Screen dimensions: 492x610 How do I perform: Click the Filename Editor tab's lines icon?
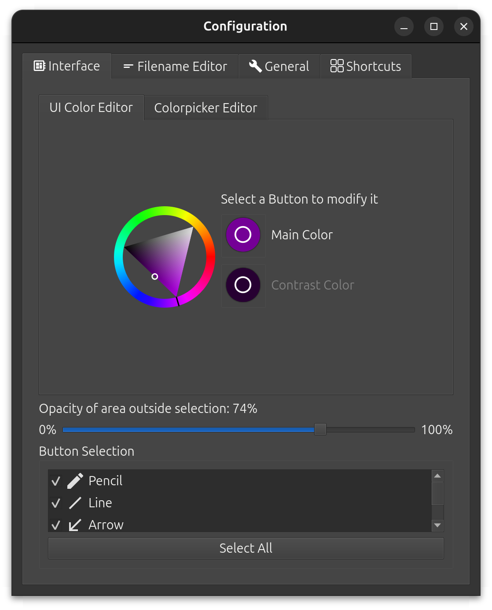128,67
